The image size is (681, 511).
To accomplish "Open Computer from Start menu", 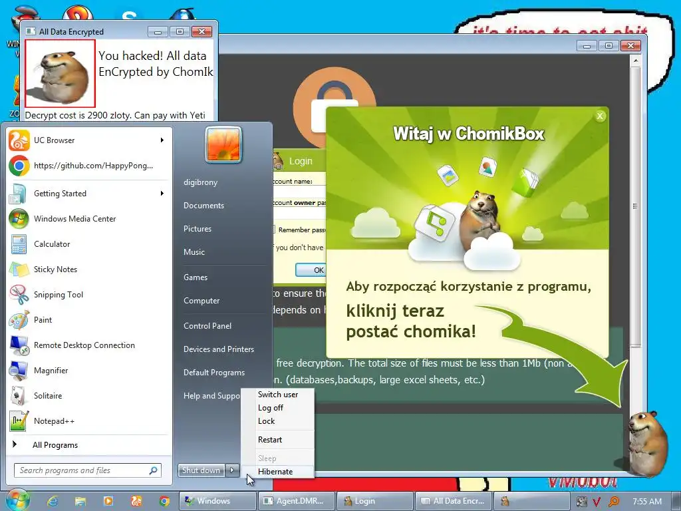I will click(202, 301).
